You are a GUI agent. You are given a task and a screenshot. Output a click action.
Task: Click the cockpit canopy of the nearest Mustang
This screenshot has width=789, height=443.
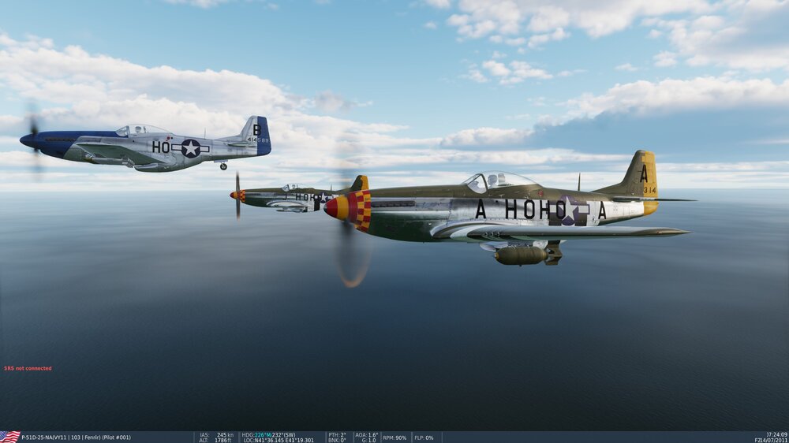pos(497,181)
